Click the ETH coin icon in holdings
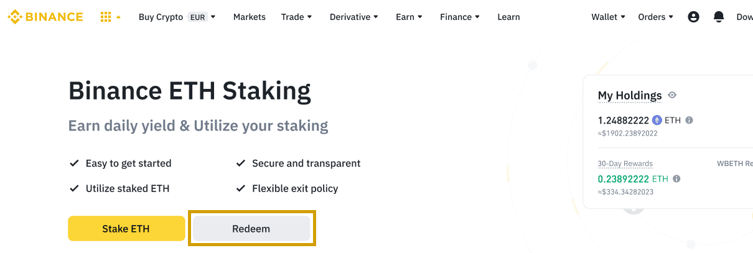This screenshot has width=753, height=253. [657, 120]
